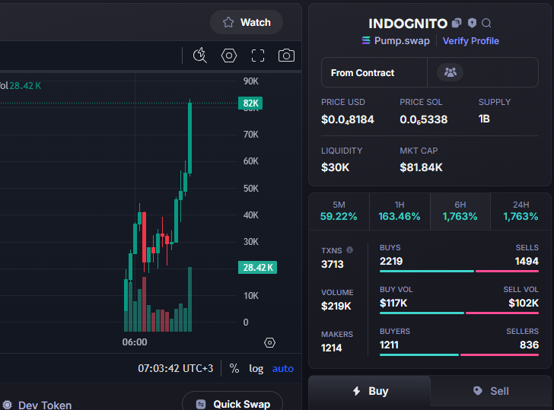Take a chart snapshot with camera icon
Image resolution: width=554 pixels, height=410 pixels.
pyautogui.click(x=286, y=56)
